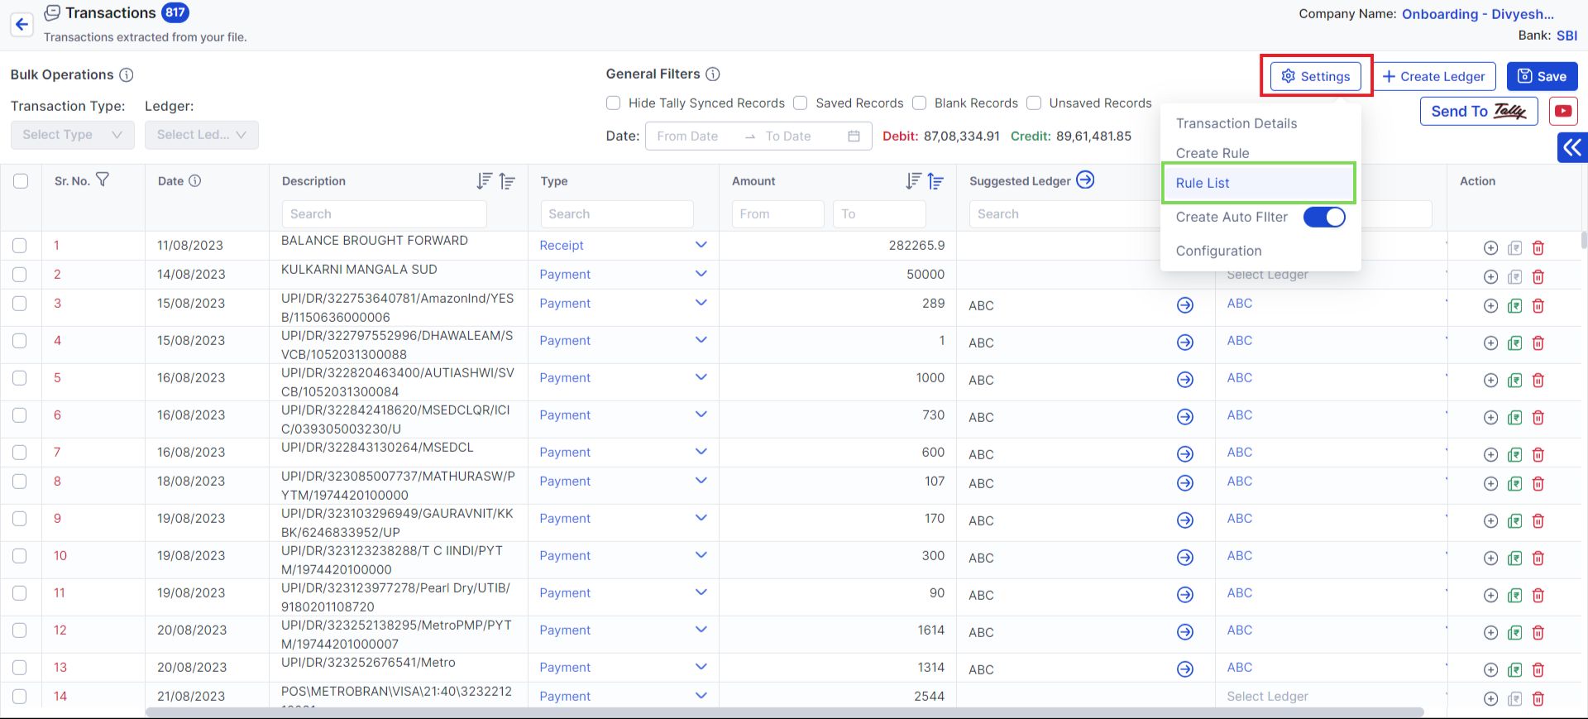
Task: Check Unsaved Records filter
Action: tap(1034, 103)
